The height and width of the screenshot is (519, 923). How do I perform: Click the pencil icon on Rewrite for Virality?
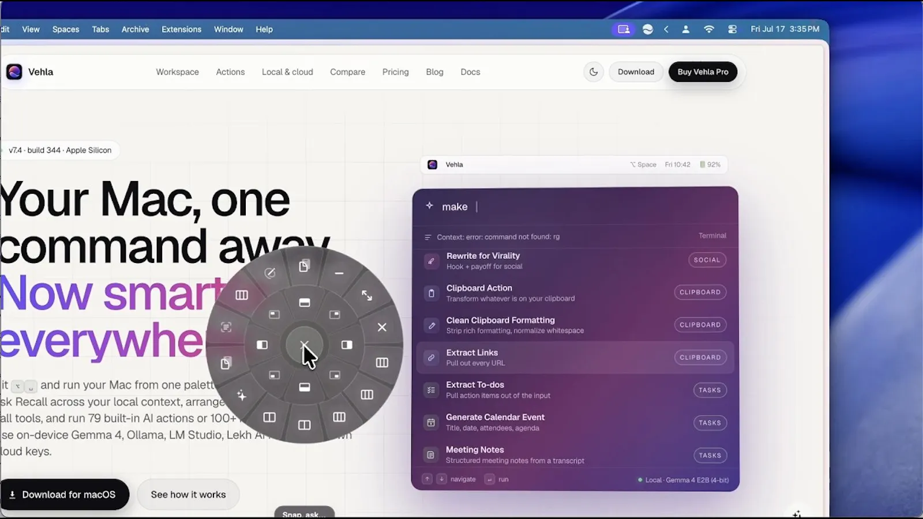click(x=431, y=261)
